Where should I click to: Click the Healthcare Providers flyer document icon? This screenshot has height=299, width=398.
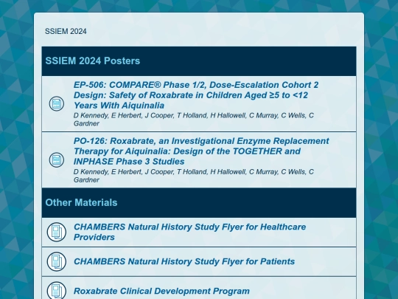point(56,232)
